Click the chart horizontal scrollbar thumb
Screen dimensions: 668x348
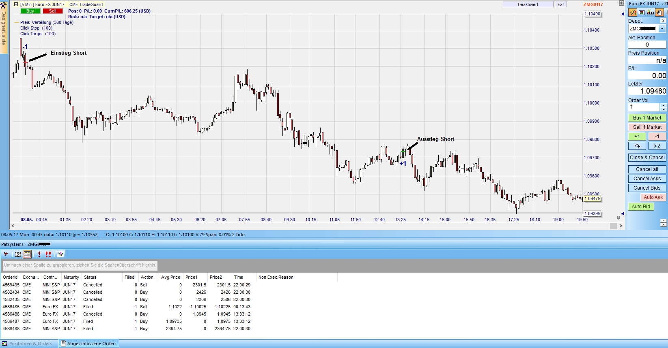613,226
